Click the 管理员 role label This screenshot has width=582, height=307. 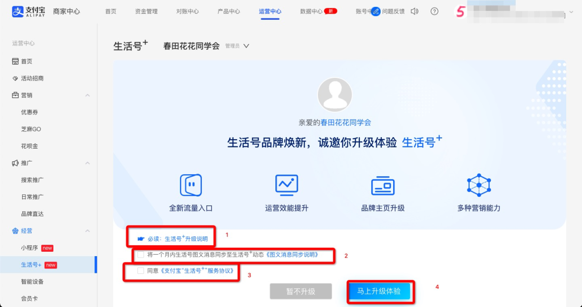coord(232,46)
